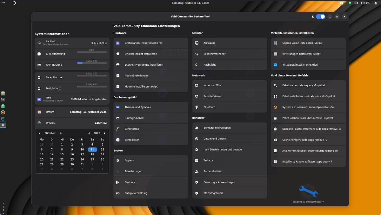Click the gear icon next to Applets
381x215 pixels.
pos(118,160)
